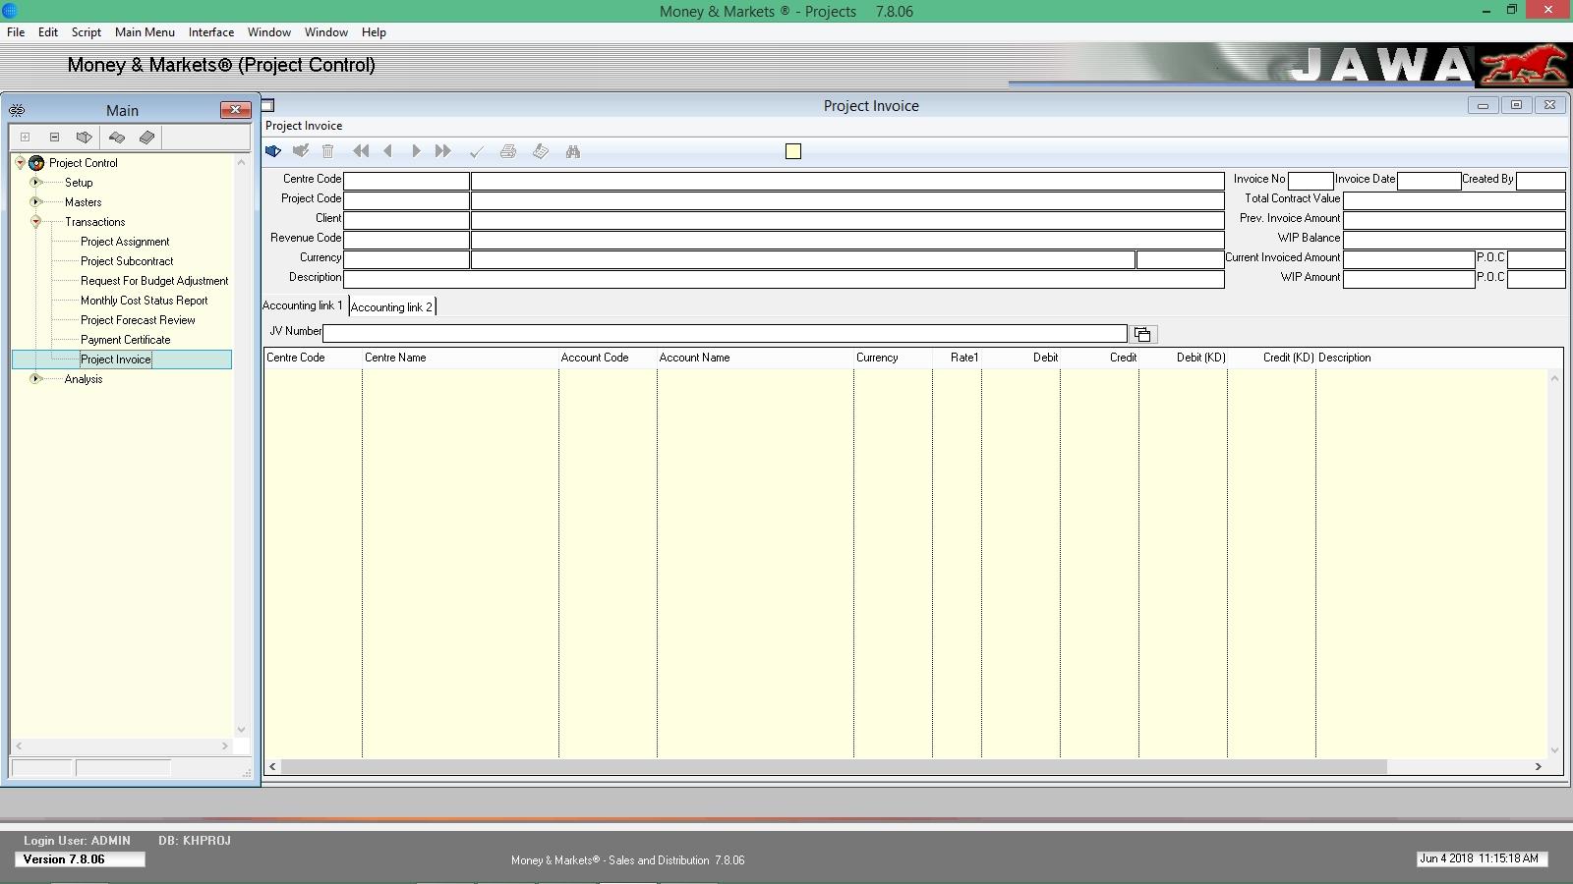The width and height of the screenshot is (1573, 884).
Task: Click the globe application icon in title bar
Action: pyautogui.click(x=9, y=11)
